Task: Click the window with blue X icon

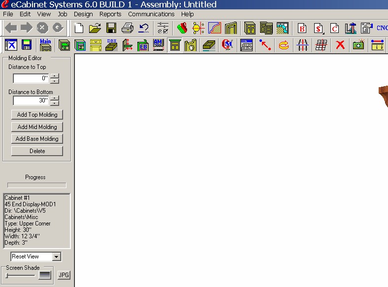Action: pyautogui.click(x=11, y=45)
